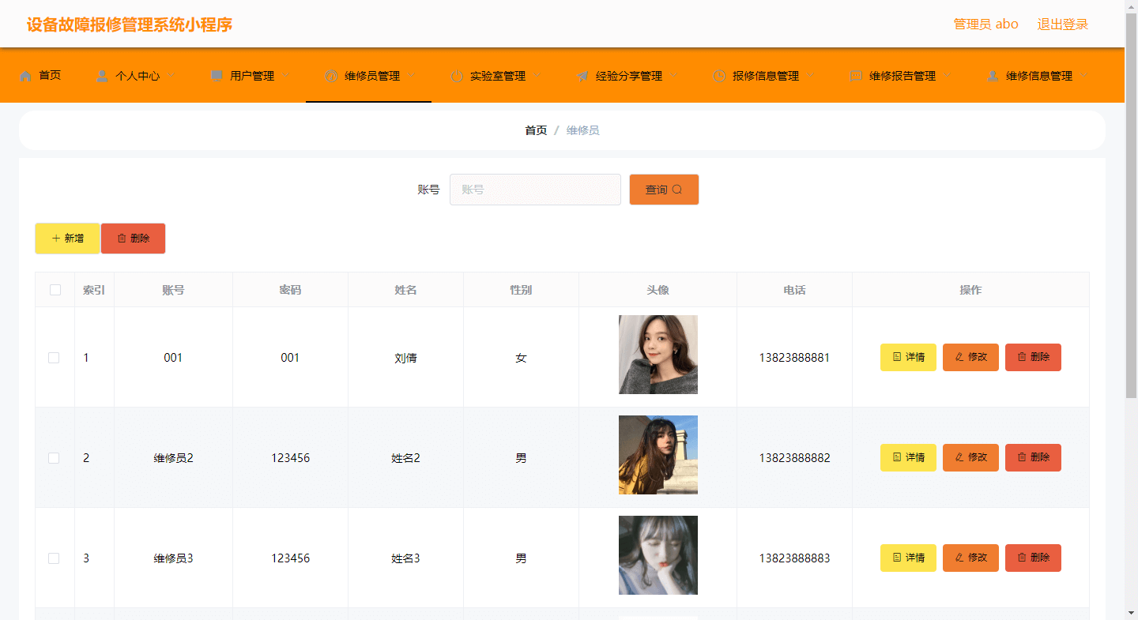Expand the 实验室管理 submenu arrow

(538, 76)
